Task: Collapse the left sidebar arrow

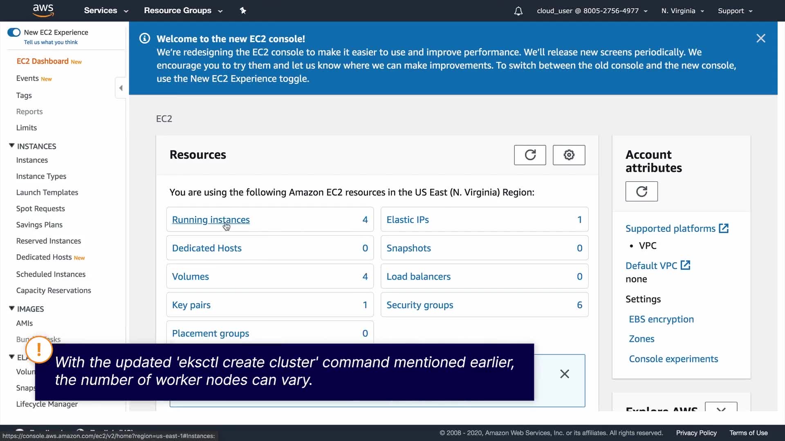Action: point(121,88)
